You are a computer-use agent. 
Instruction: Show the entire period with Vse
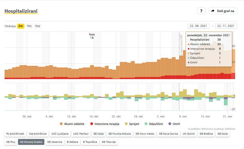pos(38,26)
